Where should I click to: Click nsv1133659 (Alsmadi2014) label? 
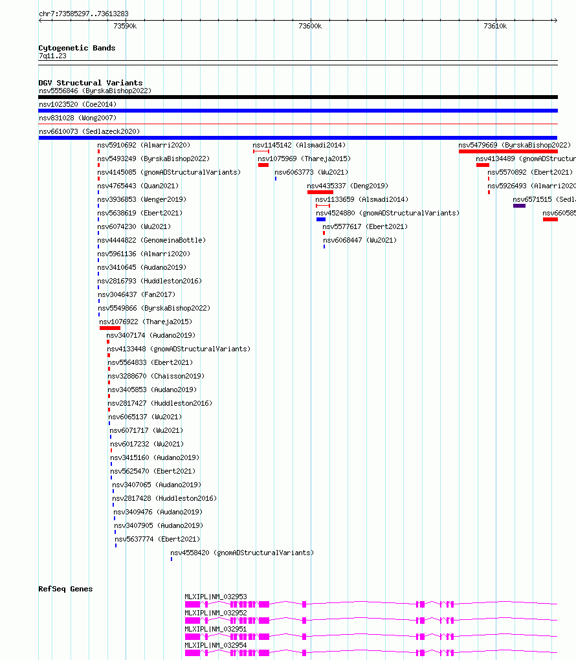(x=362, y=199)
